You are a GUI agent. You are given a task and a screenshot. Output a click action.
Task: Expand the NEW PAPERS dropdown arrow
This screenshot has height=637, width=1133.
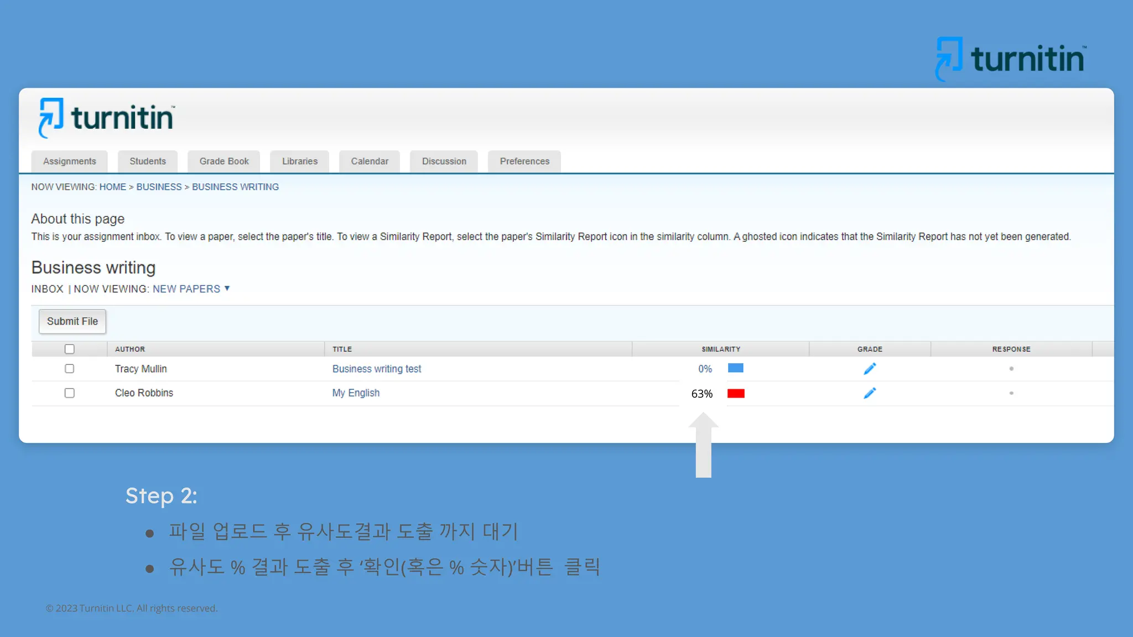[227, 288]
